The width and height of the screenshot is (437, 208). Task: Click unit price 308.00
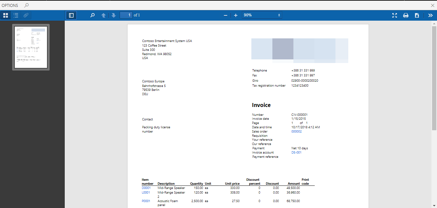click(x=235, y=193)
